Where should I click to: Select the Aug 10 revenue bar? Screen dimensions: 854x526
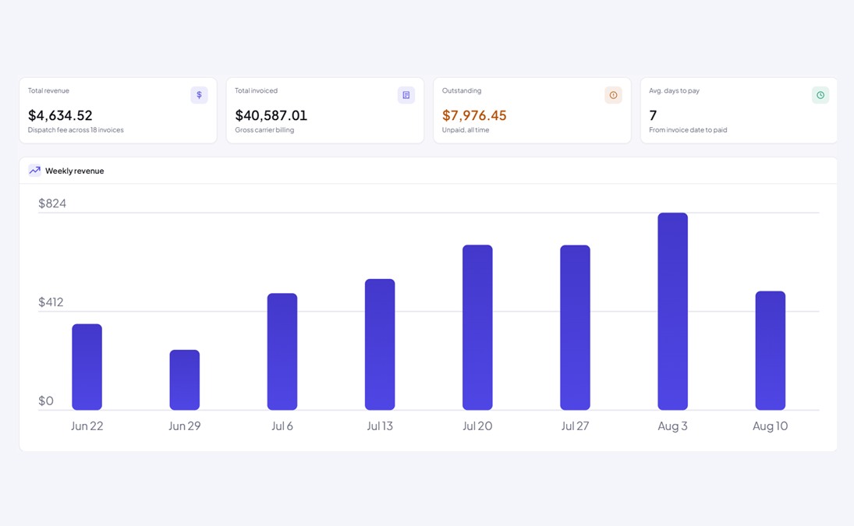pyautogui.click(x=770, y=351)
